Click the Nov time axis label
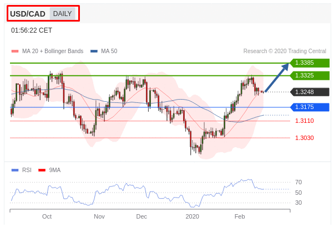Viewport: 334px width, 228px height. [x=99, y=216]
